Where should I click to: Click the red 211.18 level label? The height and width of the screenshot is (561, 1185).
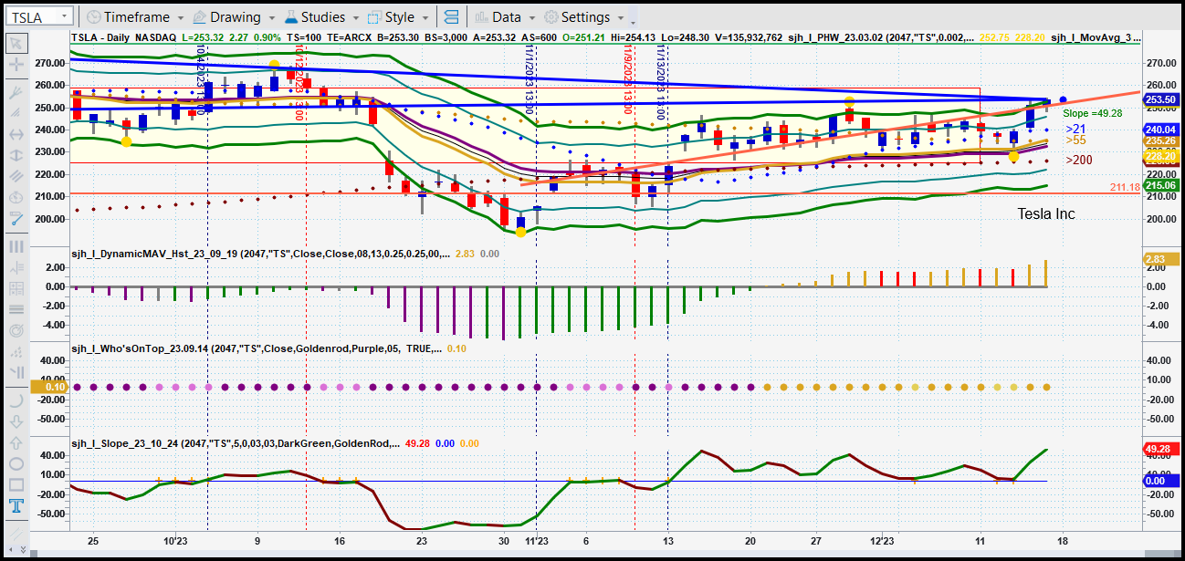[1126, 187]
